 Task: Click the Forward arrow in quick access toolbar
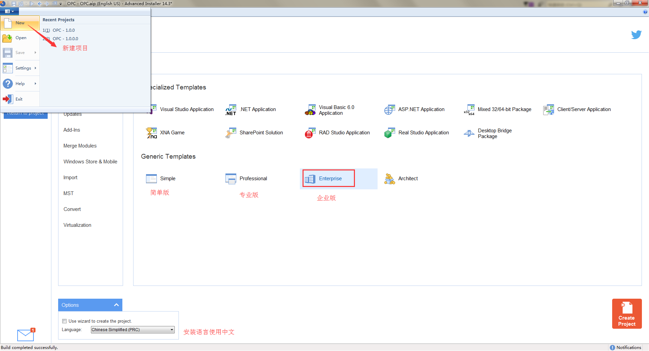[47, 4]
